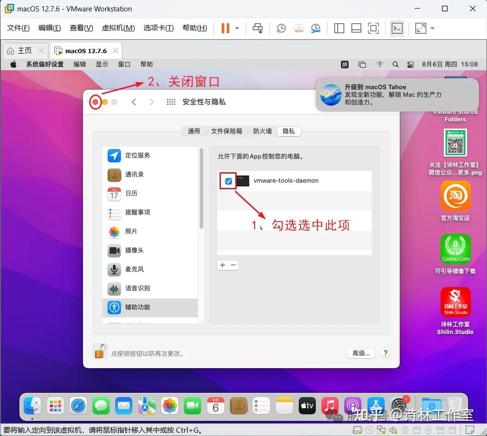Image resolution: width=487 pixels, height=436 pixels.
Task: Enter full screen mode in VMware
Action: coord(373,28)
